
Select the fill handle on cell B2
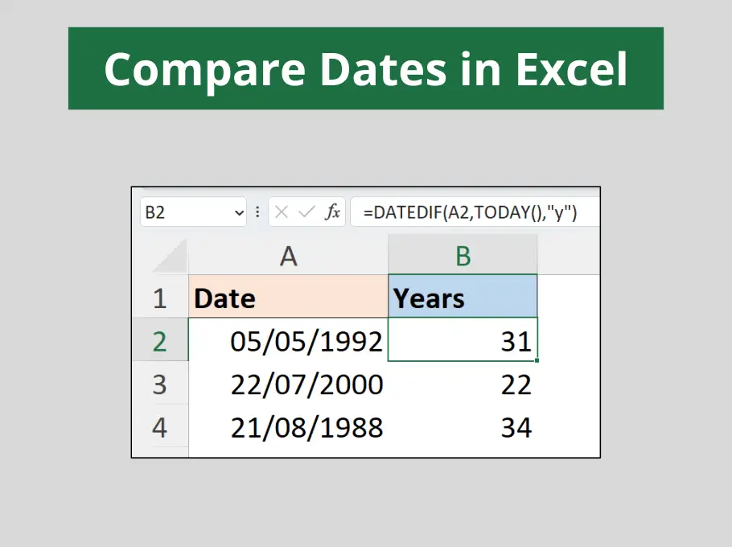[536, 360]
